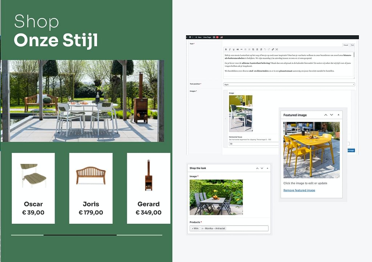This screenshot has width=372, height=262.
Task: Switch to the Visual editor tab
Action: click(x=345, y=45)
